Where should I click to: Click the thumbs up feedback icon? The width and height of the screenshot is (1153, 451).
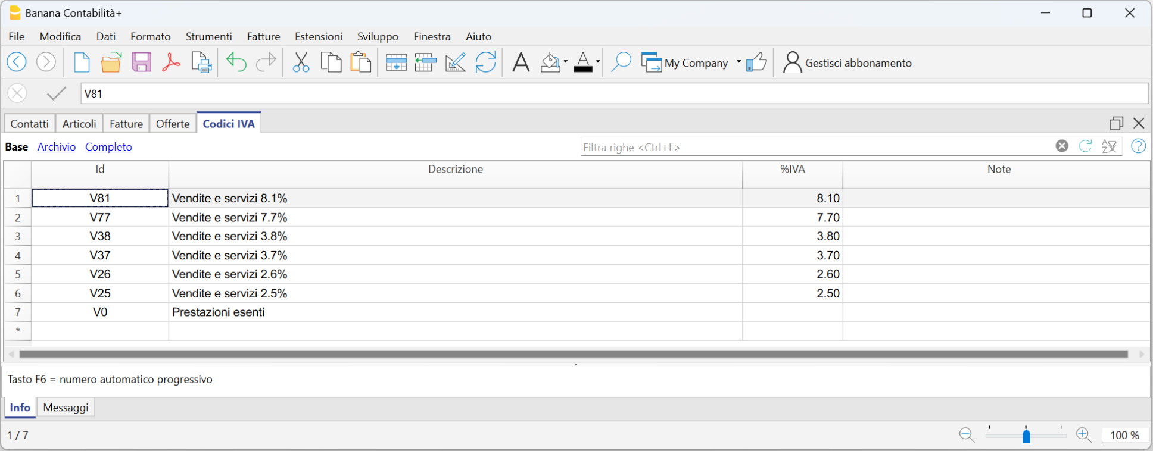[x=756, y=62]
